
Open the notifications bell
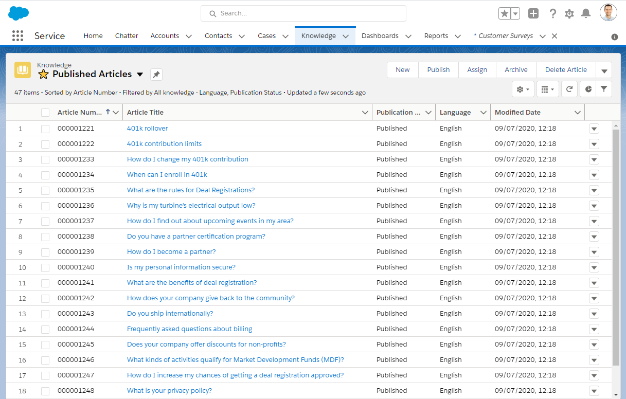click(x=585, y=13)
